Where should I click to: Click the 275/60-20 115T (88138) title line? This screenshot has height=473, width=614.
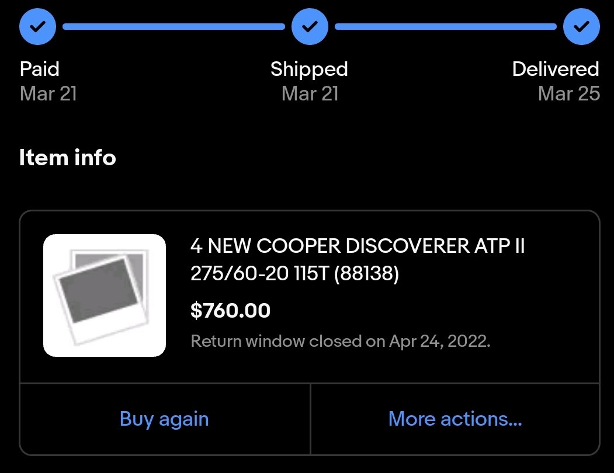(294, 273)
